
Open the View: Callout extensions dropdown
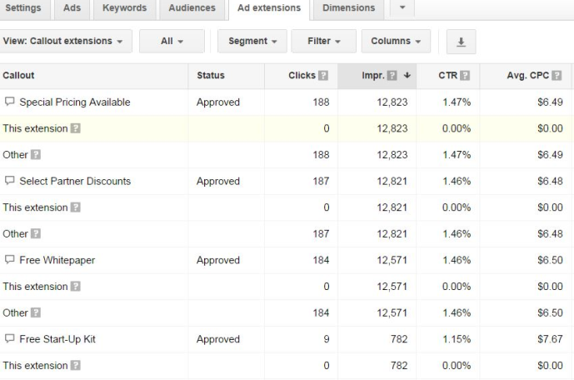65,41
